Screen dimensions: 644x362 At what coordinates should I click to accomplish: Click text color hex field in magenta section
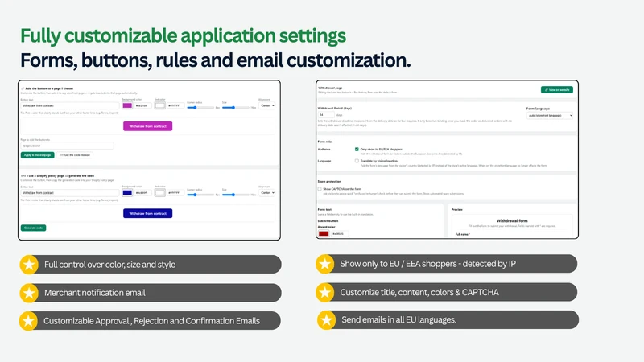pos(175,105)
